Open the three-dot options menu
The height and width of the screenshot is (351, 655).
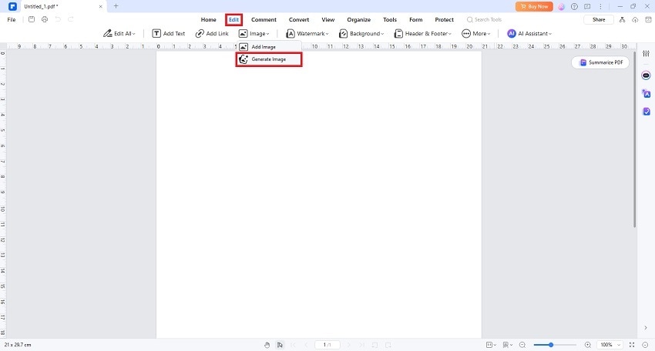pyautogui.click(x=600, y=7)
